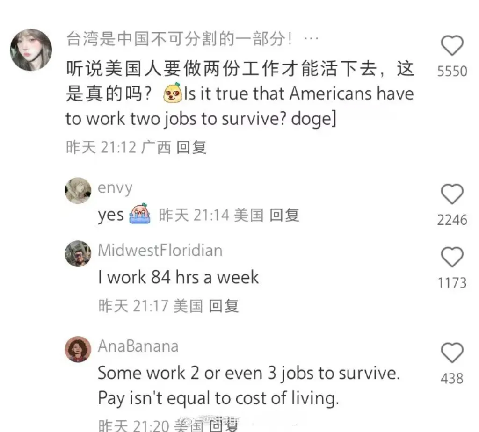The height and width of the screenshot is (432, 479).
Task: Click the doge emoji in top comment
Action: 172,93
